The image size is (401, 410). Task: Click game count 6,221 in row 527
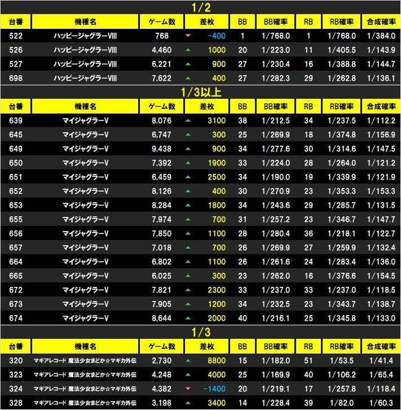[x=162, y=64]
